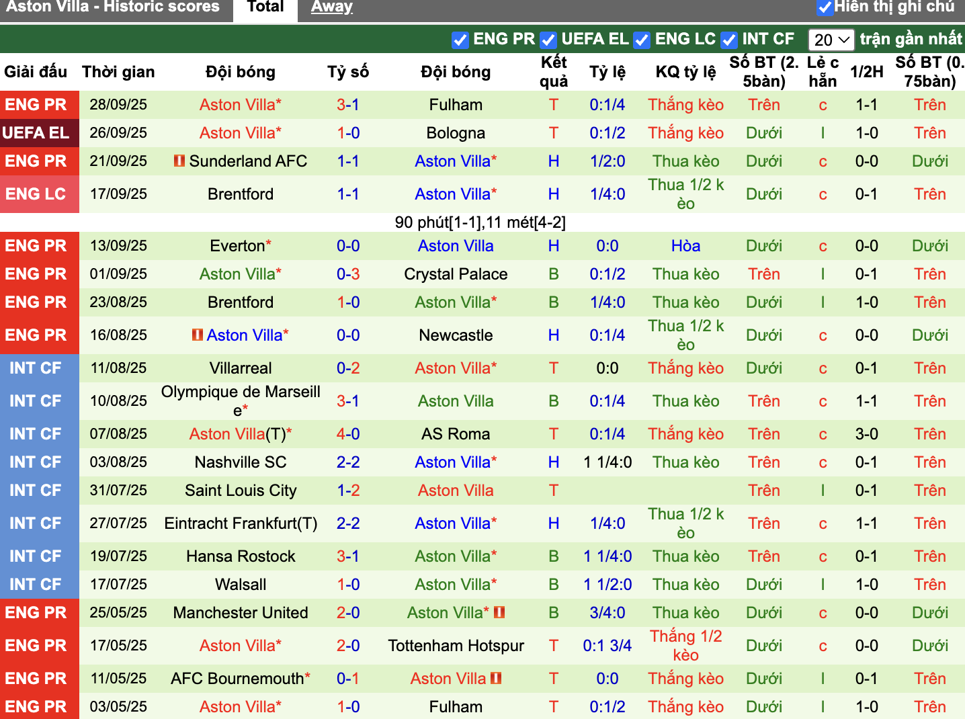
Task: Click the KQ tỷ lệ column header
Action: (x=685, y=72)
